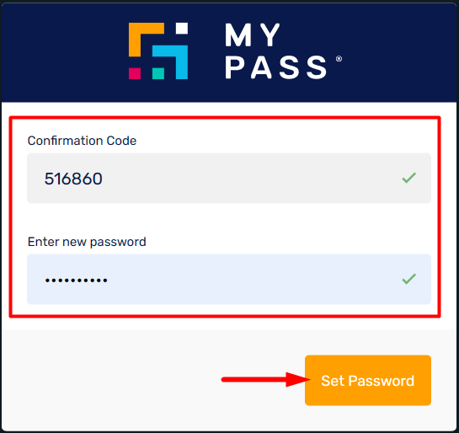Select the Enter new password field

click(229, 280)
